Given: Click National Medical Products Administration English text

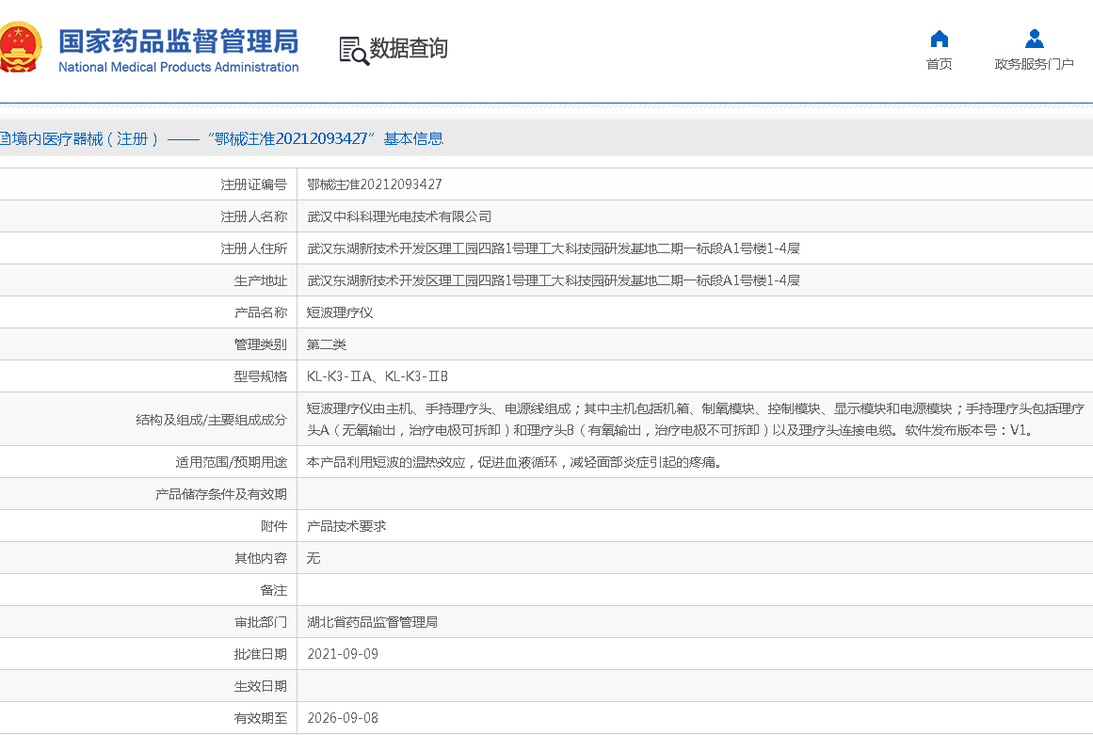Looking at the screenshot, I should [178, 68].
